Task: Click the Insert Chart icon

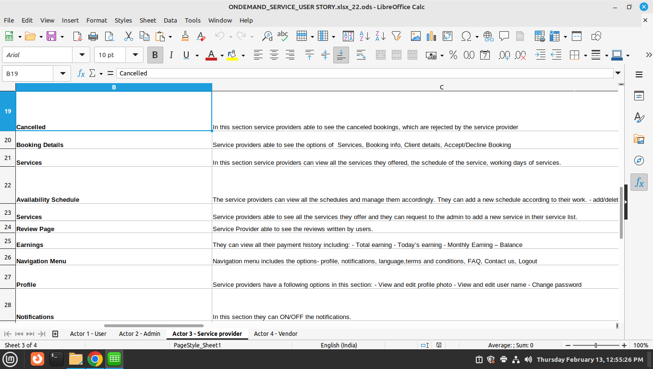Action: click(431, 36)
